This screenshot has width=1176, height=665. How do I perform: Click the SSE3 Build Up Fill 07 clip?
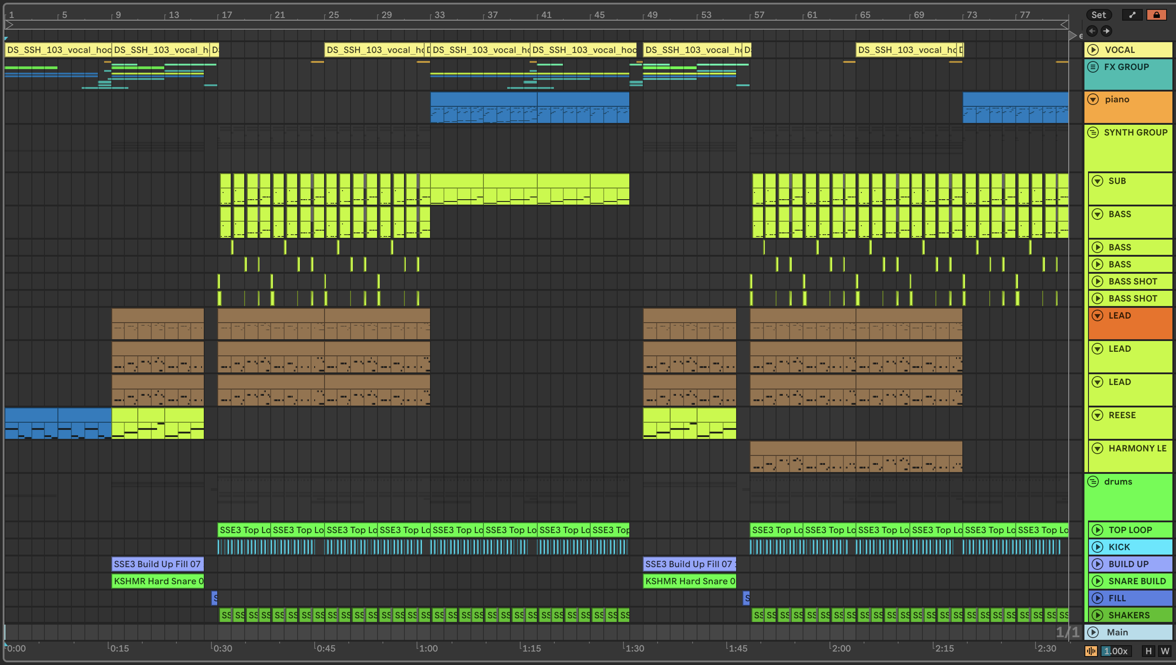click(x=157, y=564)
